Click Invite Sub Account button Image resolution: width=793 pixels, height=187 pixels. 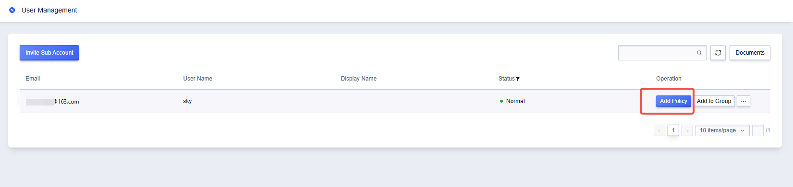pos(49,53)
